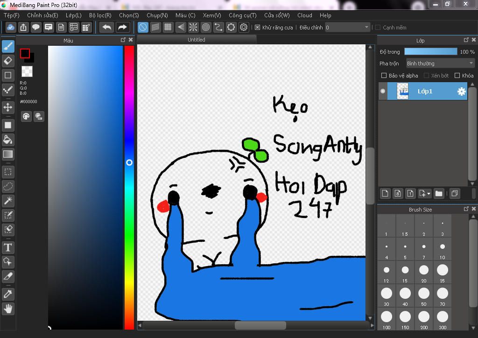The image size is (478, 338).
Task: Toggle Xén bớt clipping checkbox
Action: pos(427,75)
